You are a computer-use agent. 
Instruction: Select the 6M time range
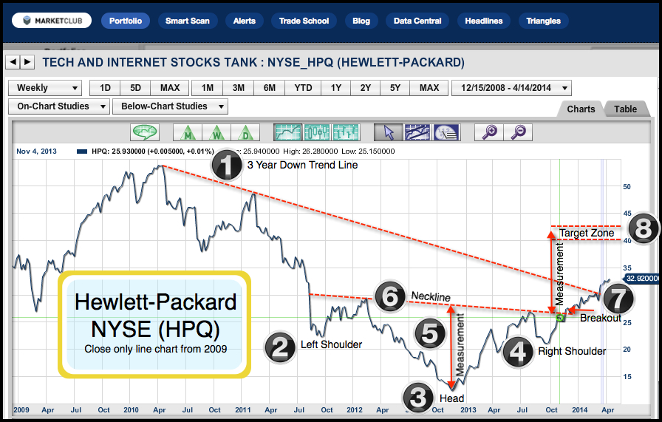[x=270, y=88]
